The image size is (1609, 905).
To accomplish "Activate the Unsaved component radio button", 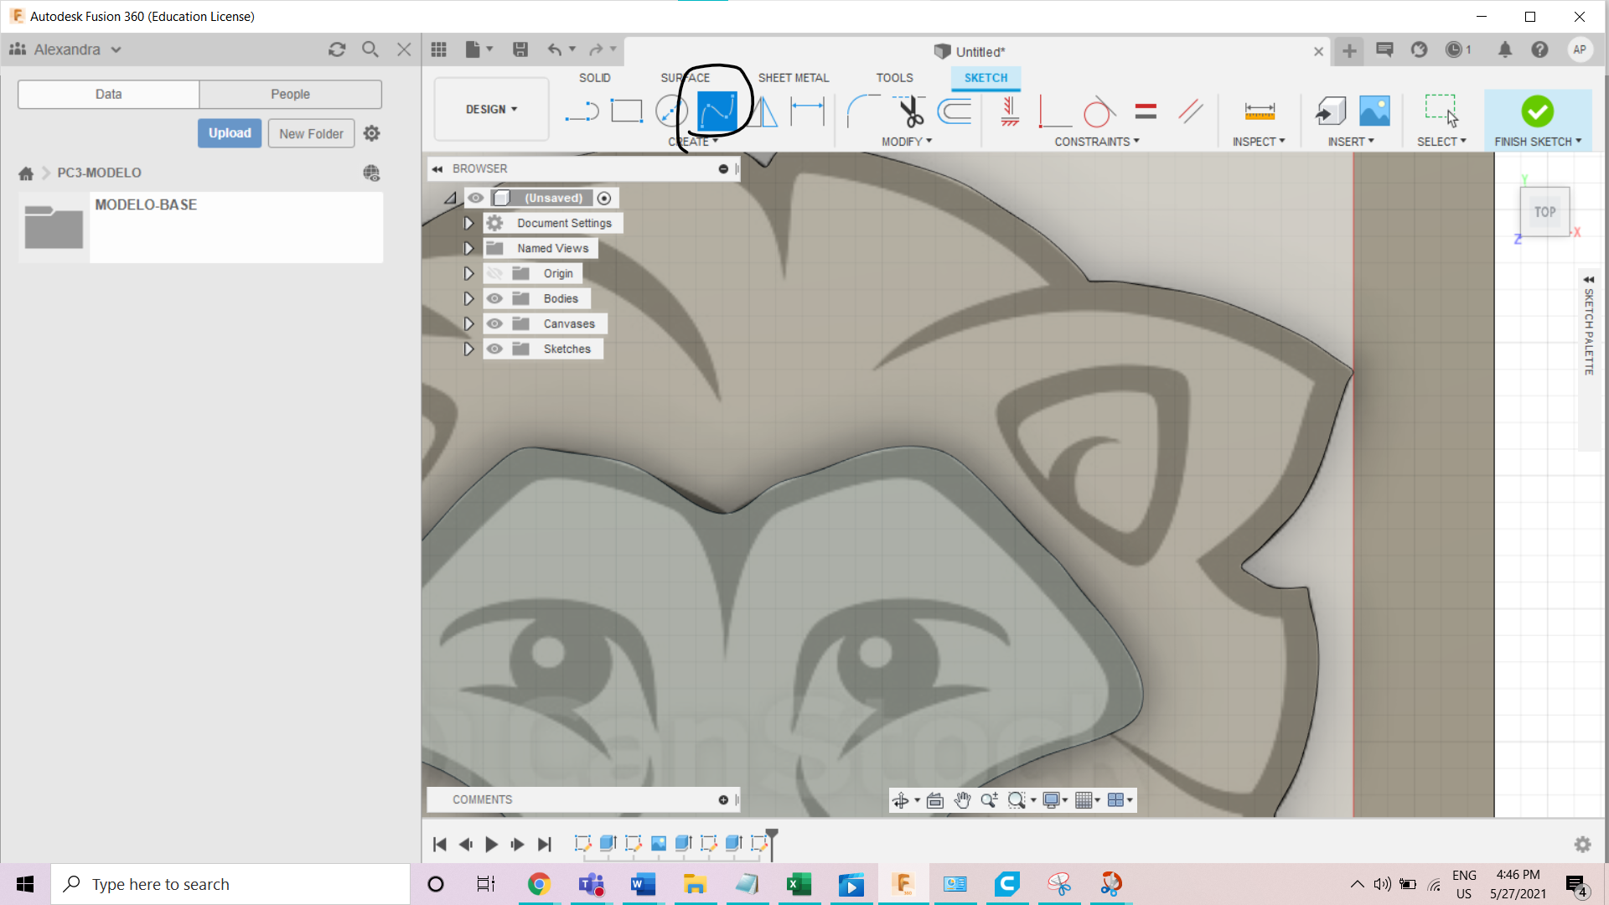I will [x=604, y=198].
